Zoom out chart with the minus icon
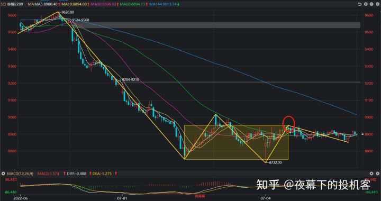 [371, 4]
